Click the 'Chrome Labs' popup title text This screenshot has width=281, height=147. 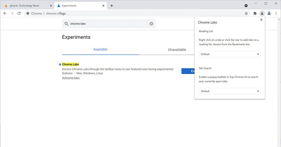click(x=208, y=22)
